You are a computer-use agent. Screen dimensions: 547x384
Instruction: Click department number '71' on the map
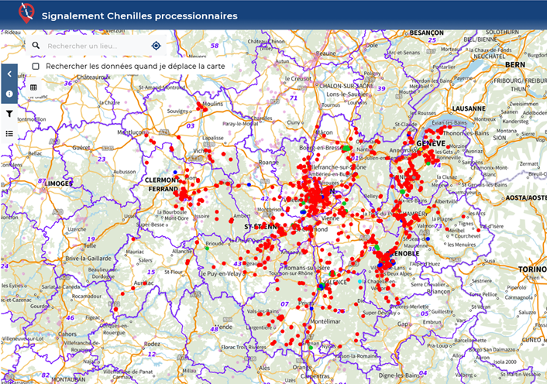coord(294,98)
